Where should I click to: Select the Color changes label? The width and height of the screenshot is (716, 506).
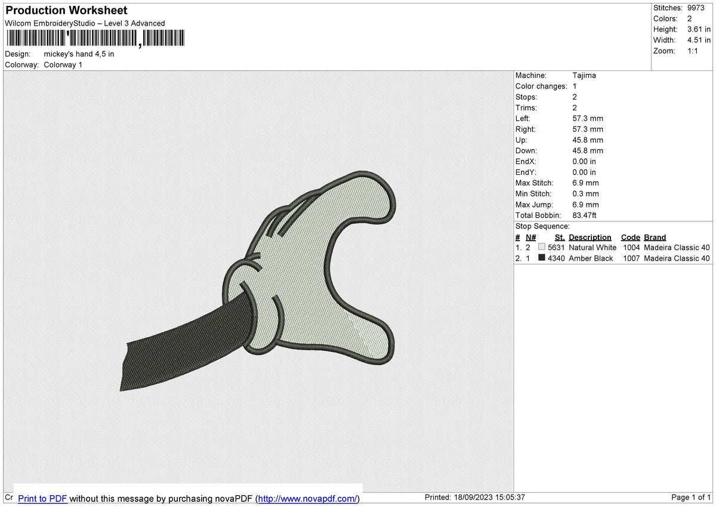click(x=541, y=87)
